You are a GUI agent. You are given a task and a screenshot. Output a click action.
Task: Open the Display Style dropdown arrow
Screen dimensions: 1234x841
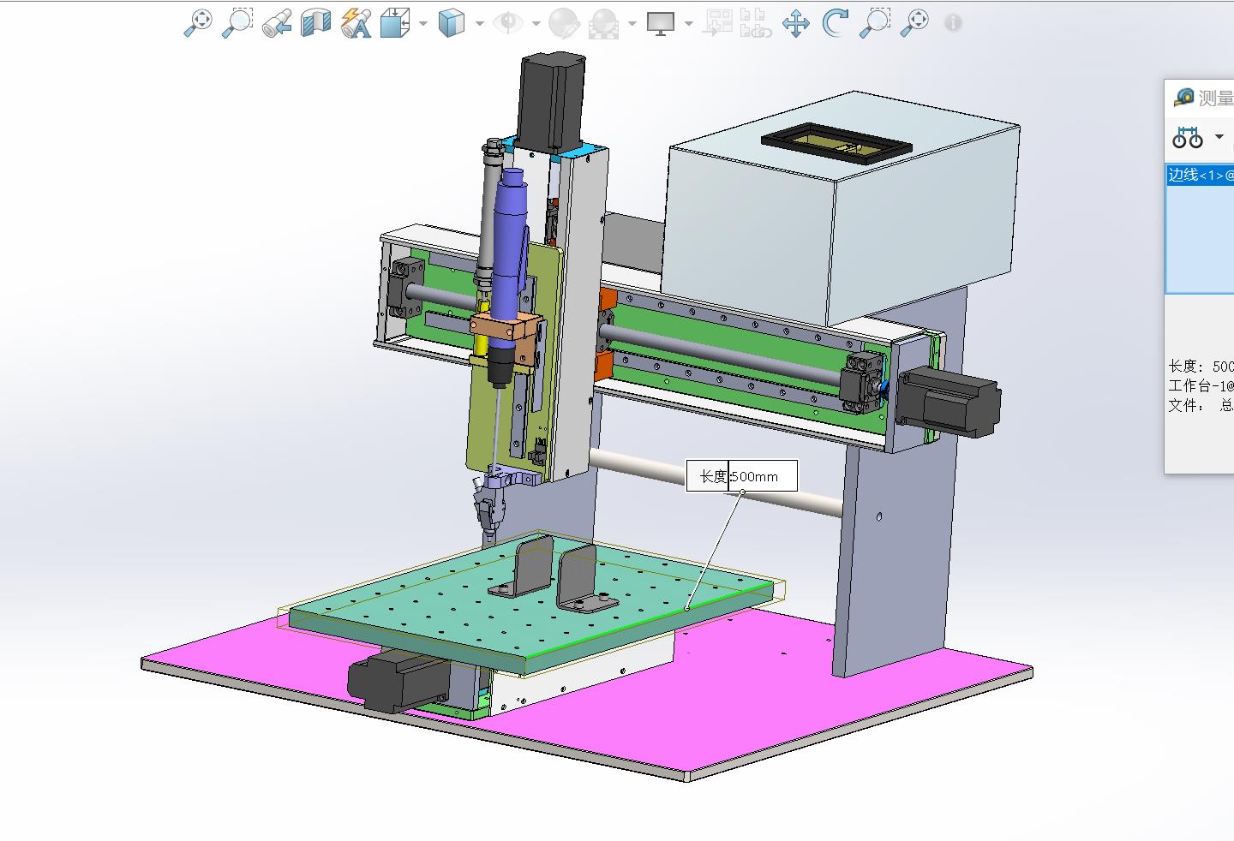[x=479, y=23]
